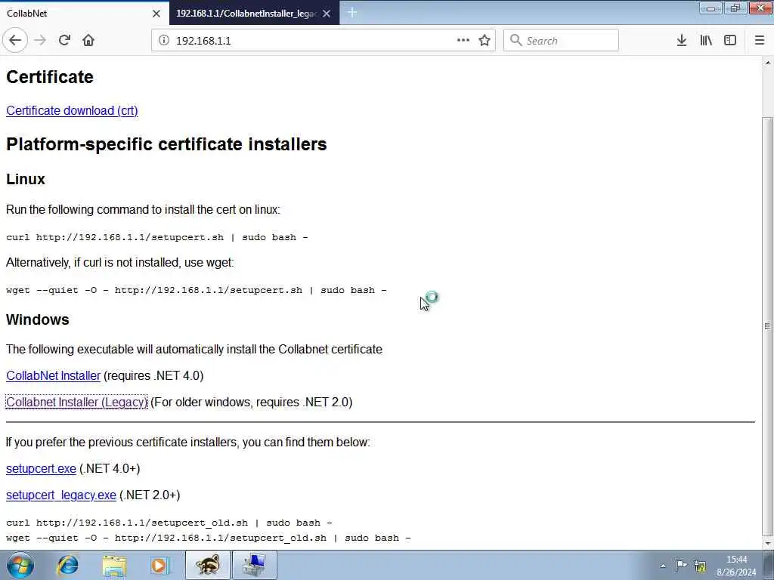Image resolution: width=774 pixels, height=580 pixels.
Task: Switch to the CollabNet tab
Action: click(84, 14)
